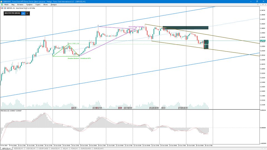Open the Сервіс menu
Screen dimensions: 267x150
tap(38, 5)
